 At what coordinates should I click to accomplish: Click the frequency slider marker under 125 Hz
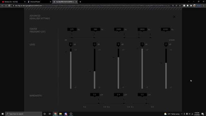click(x=72, y=37)
